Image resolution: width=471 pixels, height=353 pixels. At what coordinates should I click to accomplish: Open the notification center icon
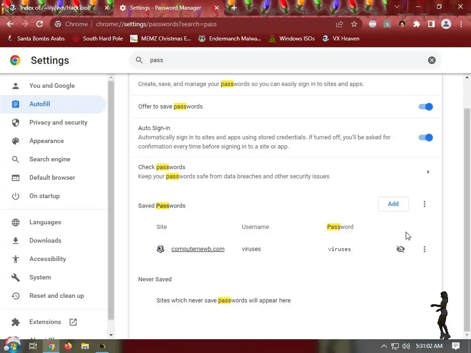pos(456,346)
